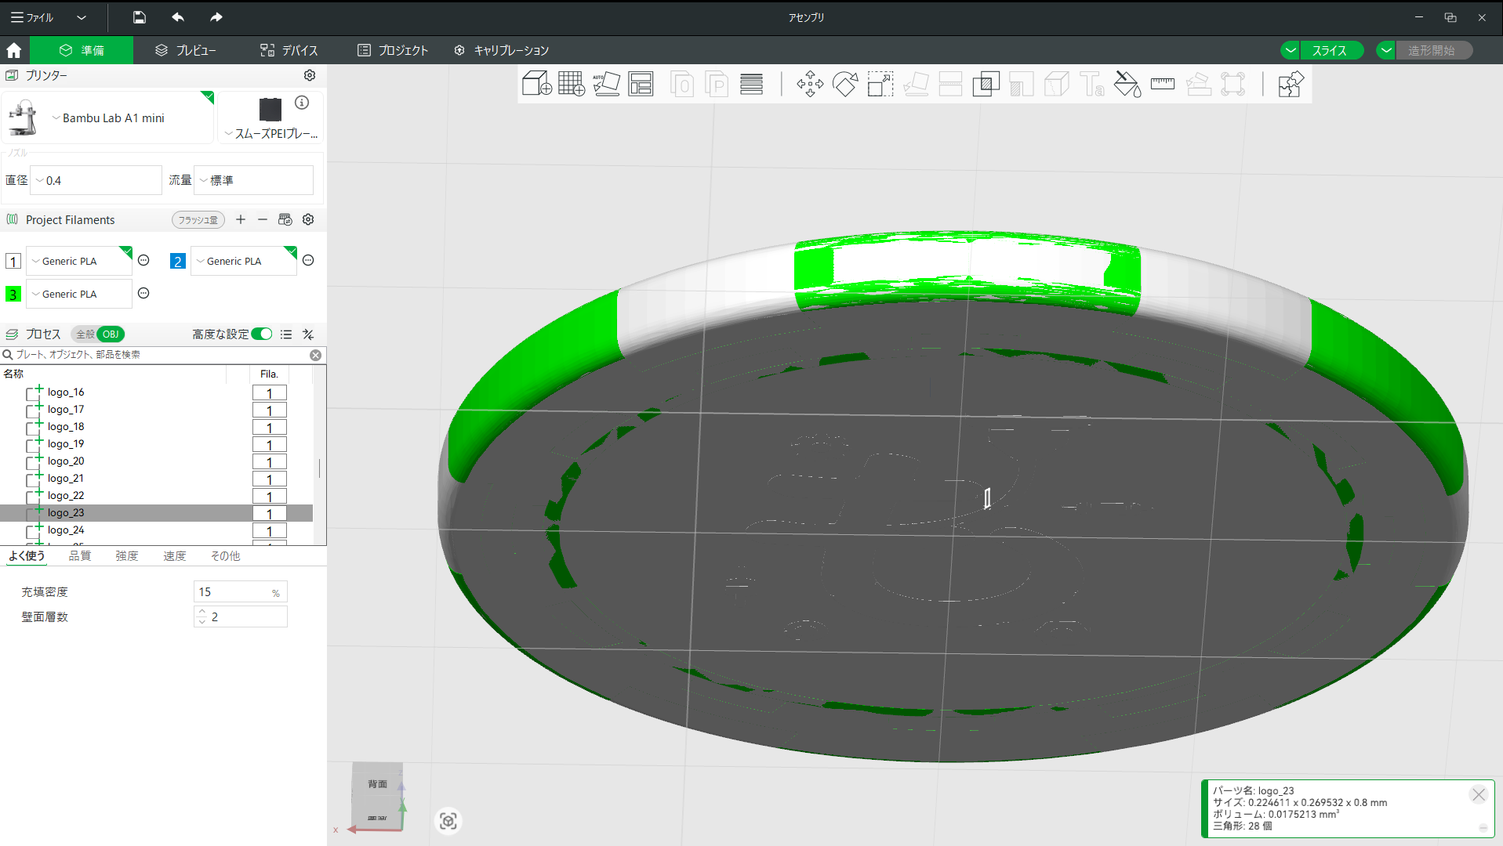Image resolution: width=1503 pixels, height=846 pixels.
Task: Open Project Filaments settings gear
Action: 308,219
